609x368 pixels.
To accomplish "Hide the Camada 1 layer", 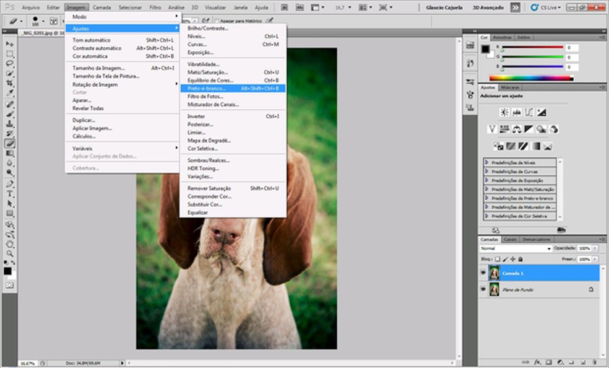I will (483, 273).
